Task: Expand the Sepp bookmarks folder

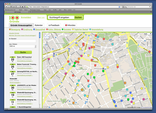Action: pos(45,10)
